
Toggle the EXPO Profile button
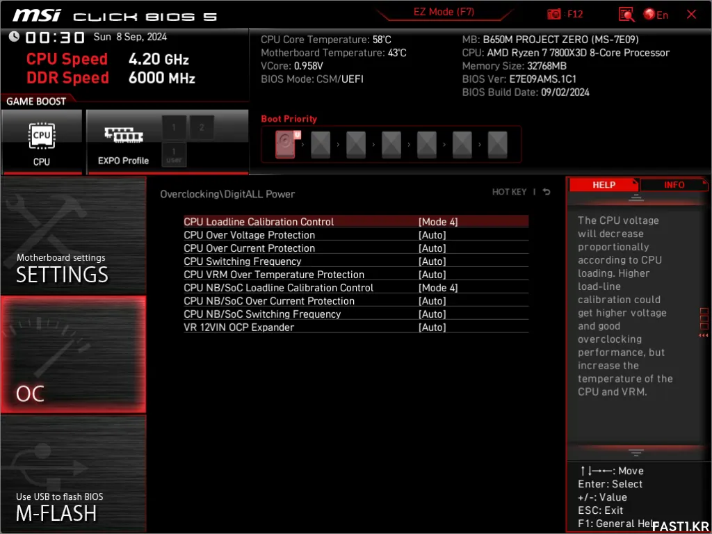123,142
